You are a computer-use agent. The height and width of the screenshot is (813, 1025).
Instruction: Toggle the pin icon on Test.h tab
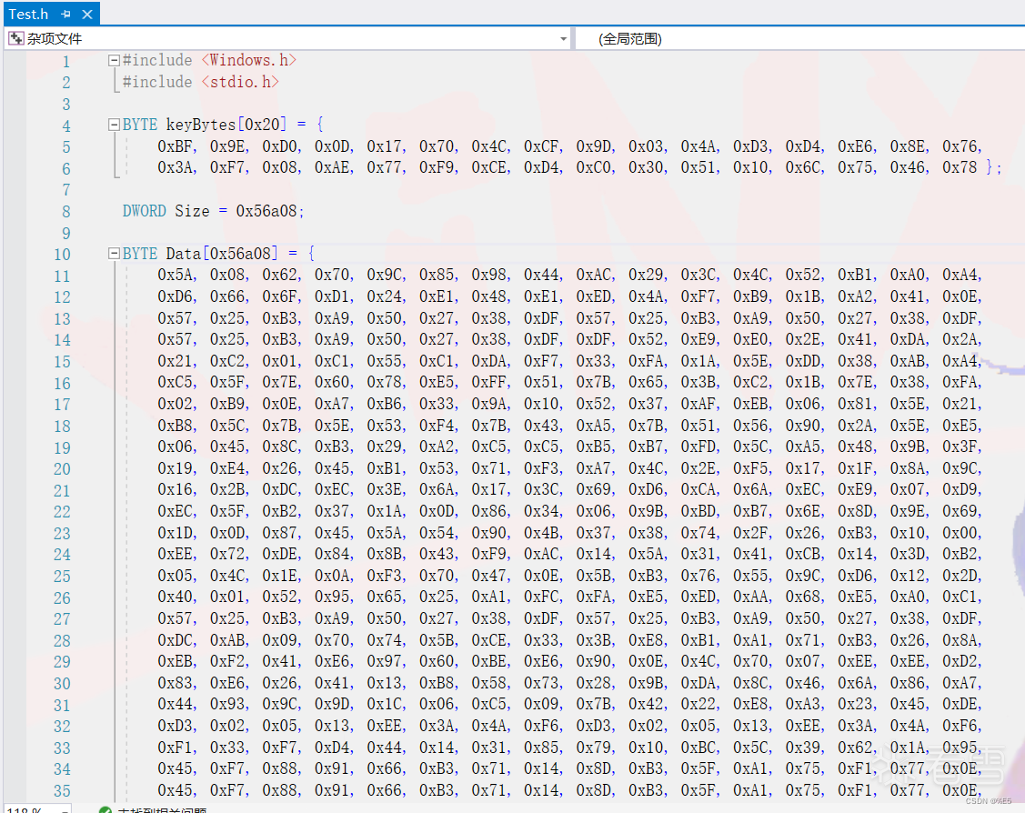[x=66, y=14]
